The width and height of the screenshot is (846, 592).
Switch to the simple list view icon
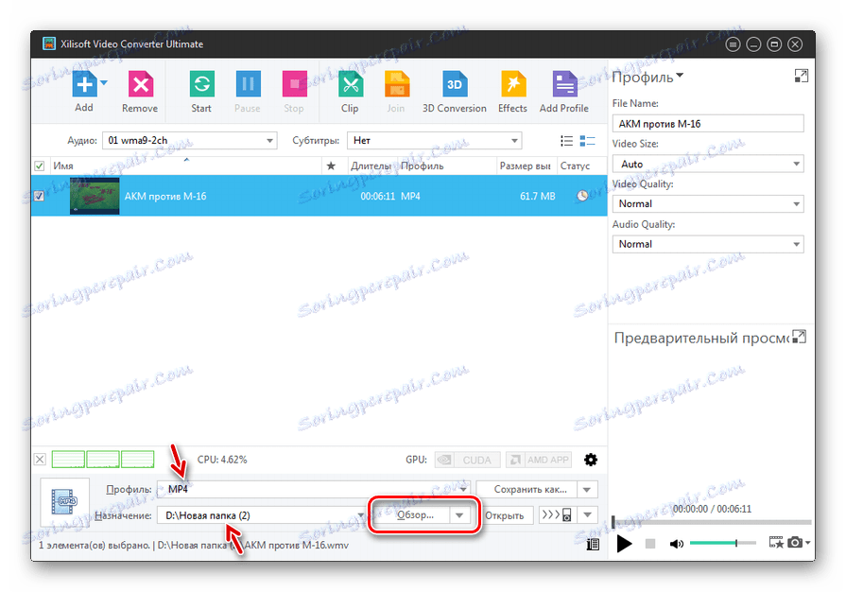(566, 141)
